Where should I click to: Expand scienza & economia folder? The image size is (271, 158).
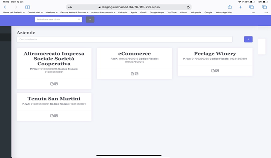[103, 12]
